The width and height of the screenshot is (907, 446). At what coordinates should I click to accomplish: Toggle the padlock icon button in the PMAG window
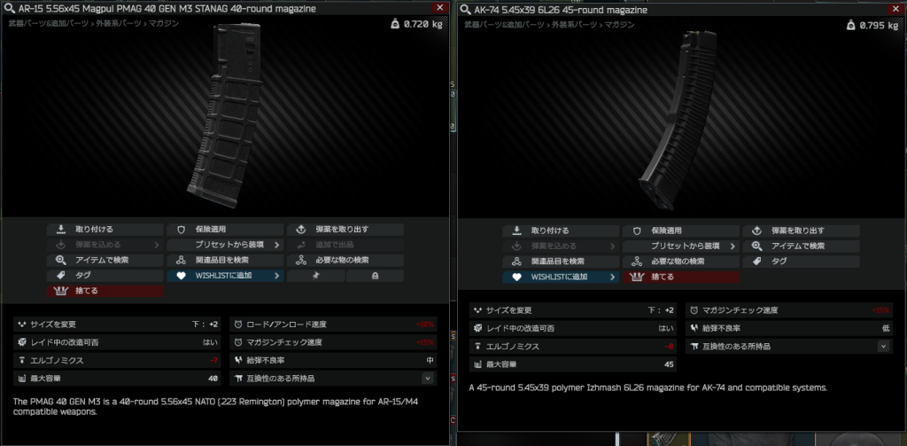pyautogui.click(x=375, y=276)
